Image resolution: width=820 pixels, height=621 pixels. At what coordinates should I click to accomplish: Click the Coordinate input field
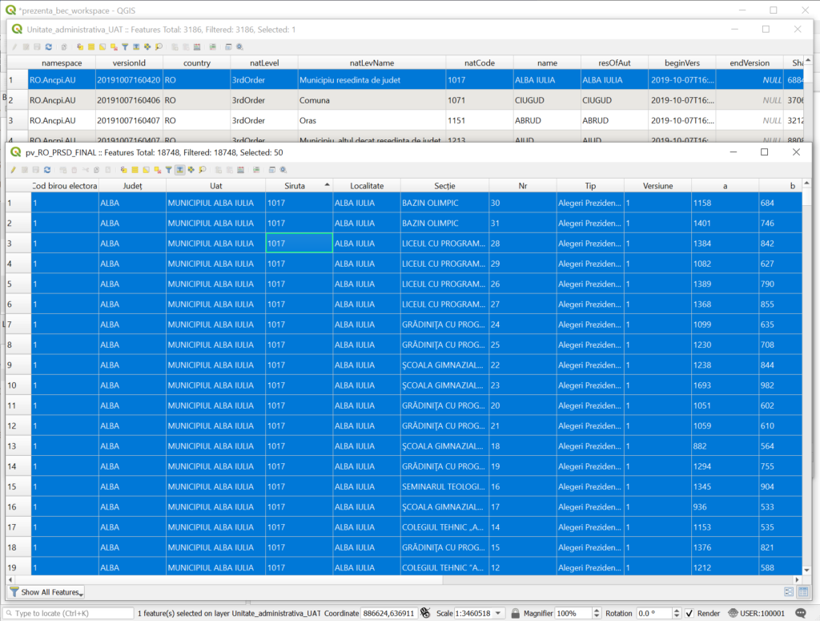click(x=388, y=613)
